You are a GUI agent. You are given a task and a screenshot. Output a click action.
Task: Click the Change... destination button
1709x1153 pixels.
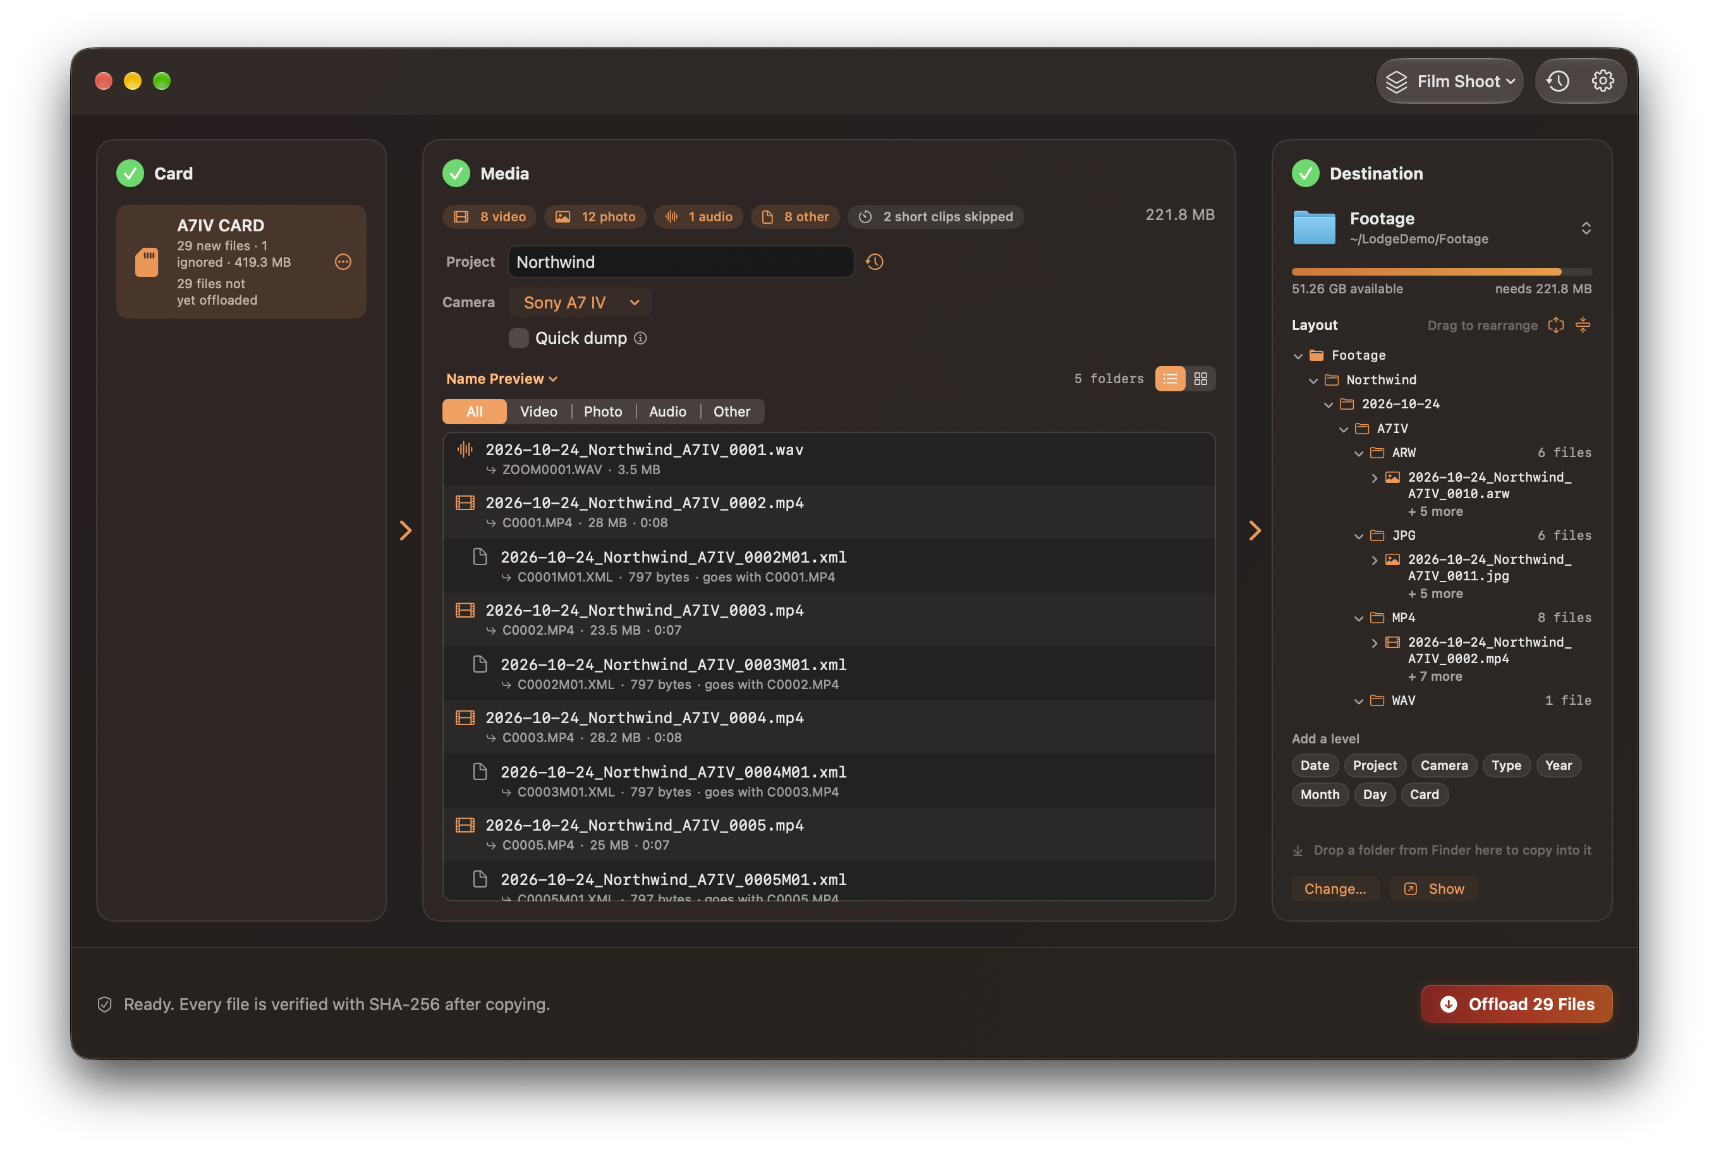click(x=1335, y=889)
